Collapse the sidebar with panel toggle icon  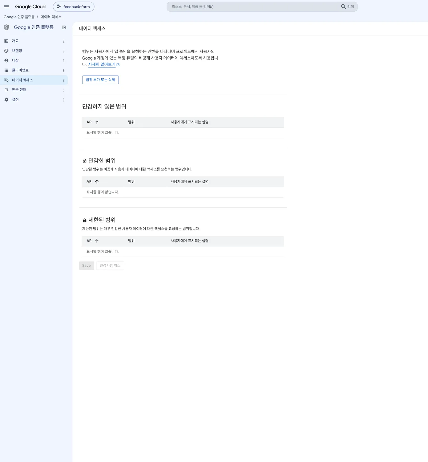(64, 27)
